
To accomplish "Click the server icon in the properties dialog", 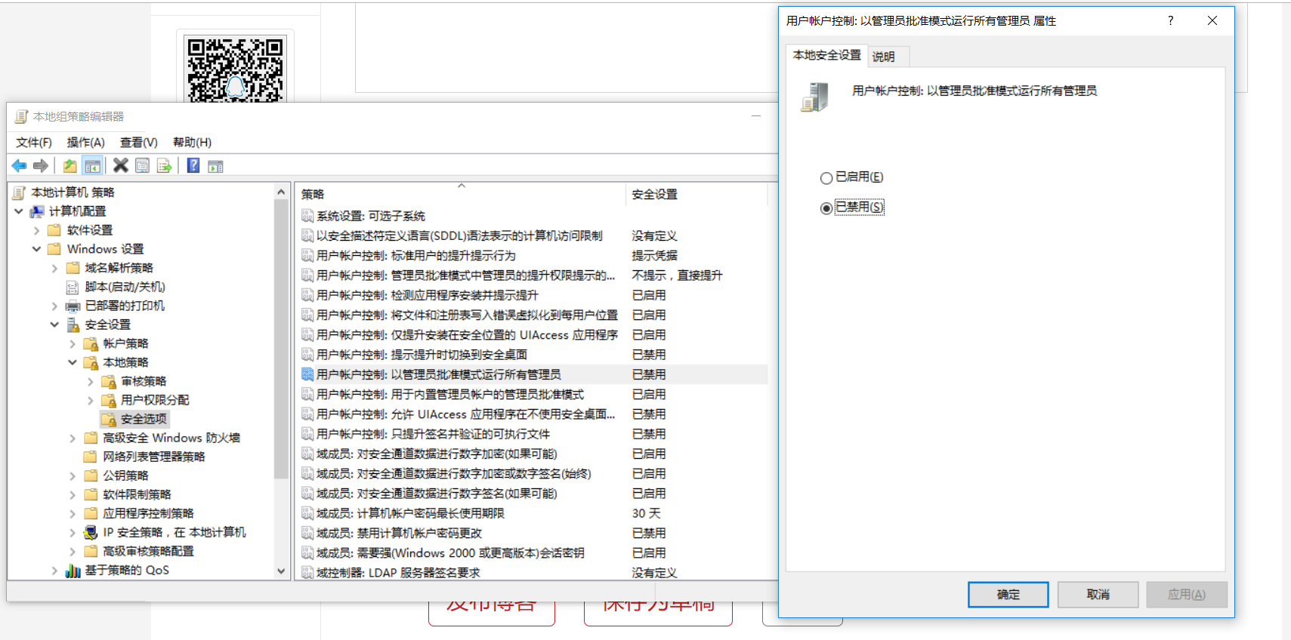I will click(x=814, y=97).
